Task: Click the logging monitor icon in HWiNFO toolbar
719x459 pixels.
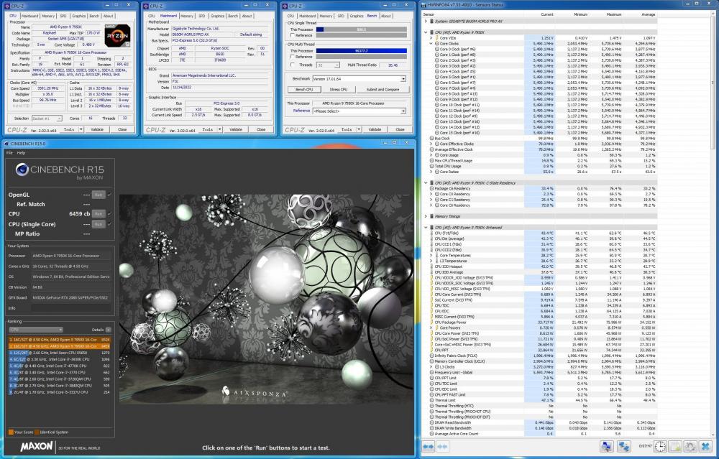Action: point(608,447)
